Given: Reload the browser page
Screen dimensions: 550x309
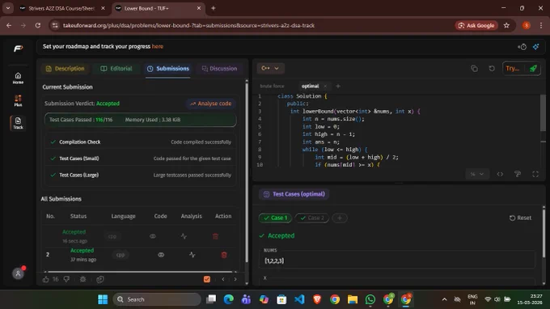Looking at the screenshot, I should [x=38, y=25].
